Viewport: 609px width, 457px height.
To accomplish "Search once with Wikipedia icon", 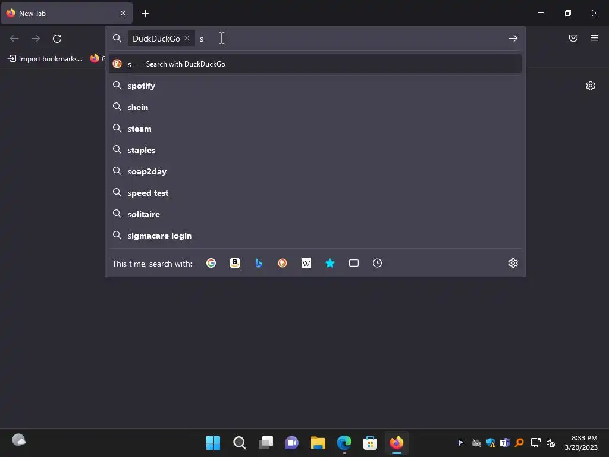I will (x=306, y=263).
